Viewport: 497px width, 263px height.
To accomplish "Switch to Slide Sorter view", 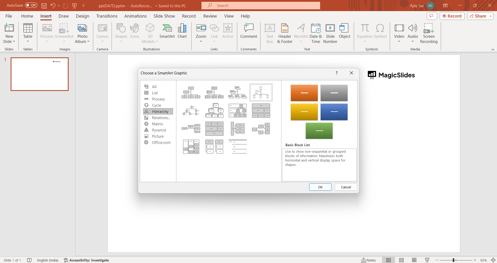I will 401,260.
